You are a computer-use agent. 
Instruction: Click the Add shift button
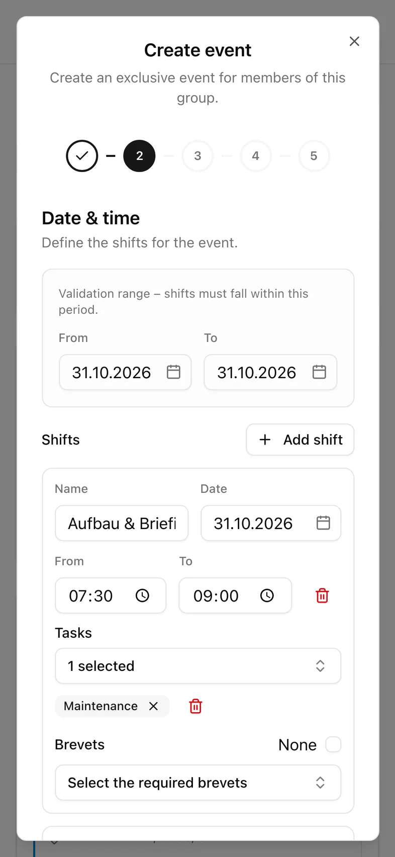(x=300, y=440)
